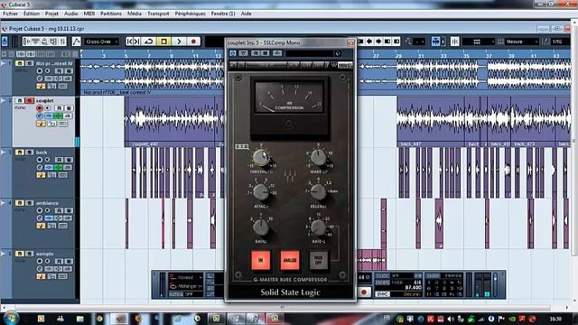Toggle the Cycle loop button in toolbar
This screenshot has width=578, height=325.
149,42
